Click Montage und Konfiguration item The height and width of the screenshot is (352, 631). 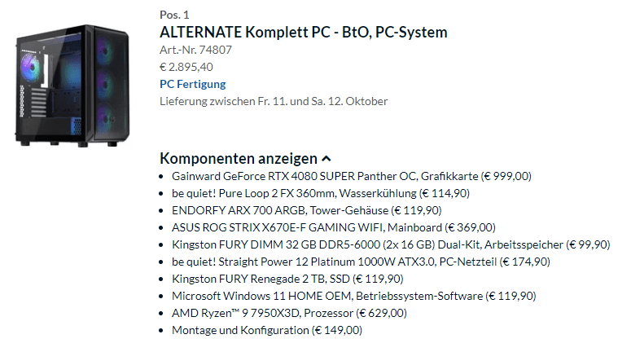(x=267, y=330)
